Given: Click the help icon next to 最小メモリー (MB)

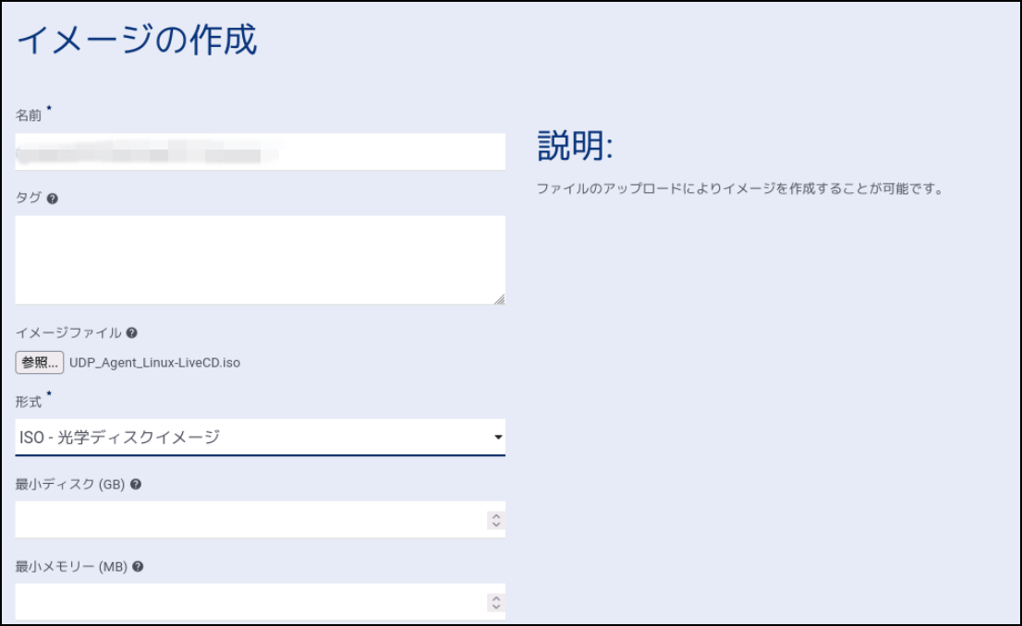Looking at the screenshot, I should point(138,566).
